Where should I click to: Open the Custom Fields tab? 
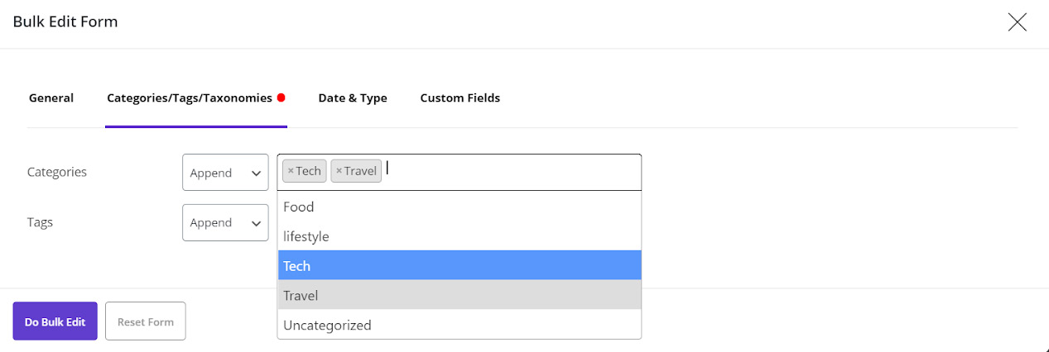click(x=460, y=98)
